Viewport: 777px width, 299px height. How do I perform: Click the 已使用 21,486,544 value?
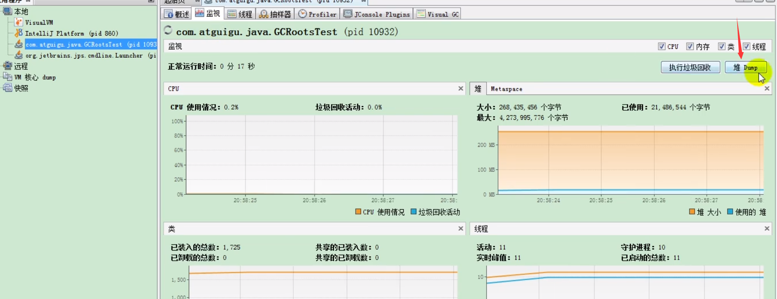680,107
